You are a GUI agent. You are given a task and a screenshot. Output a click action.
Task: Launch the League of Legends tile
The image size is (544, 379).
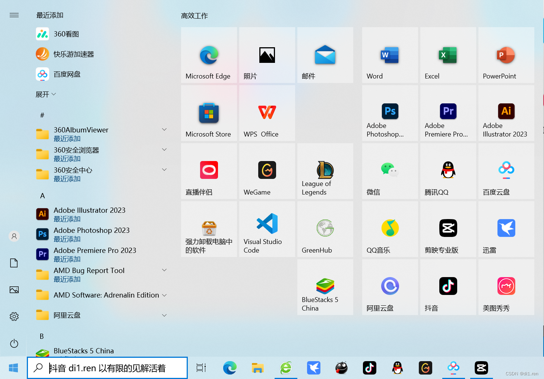coord(325,171)
